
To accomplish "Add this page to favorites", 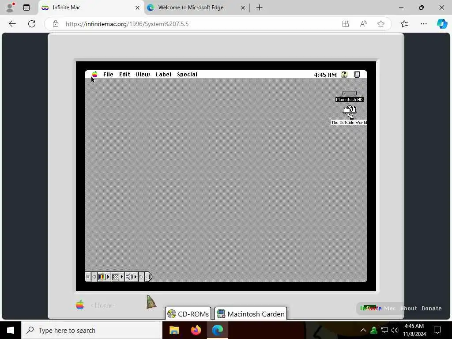I will coord(381,24).
